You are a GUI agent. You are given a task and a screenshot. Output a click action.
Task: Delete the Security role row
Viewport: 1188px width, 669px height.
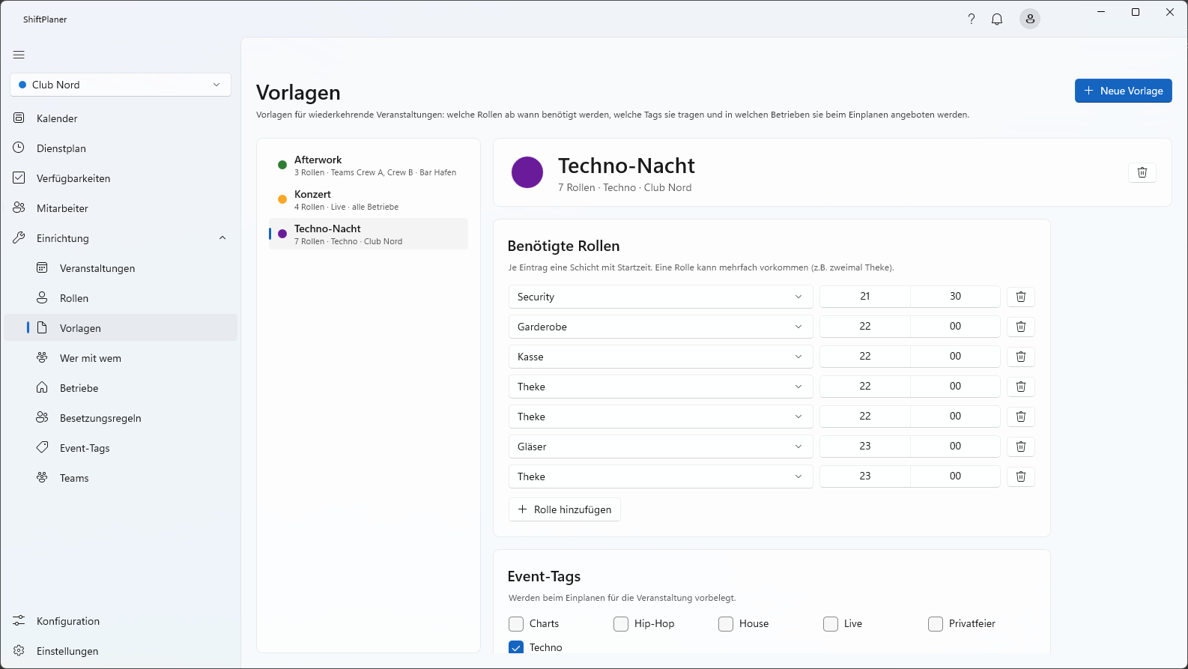tap(1021, 297)
